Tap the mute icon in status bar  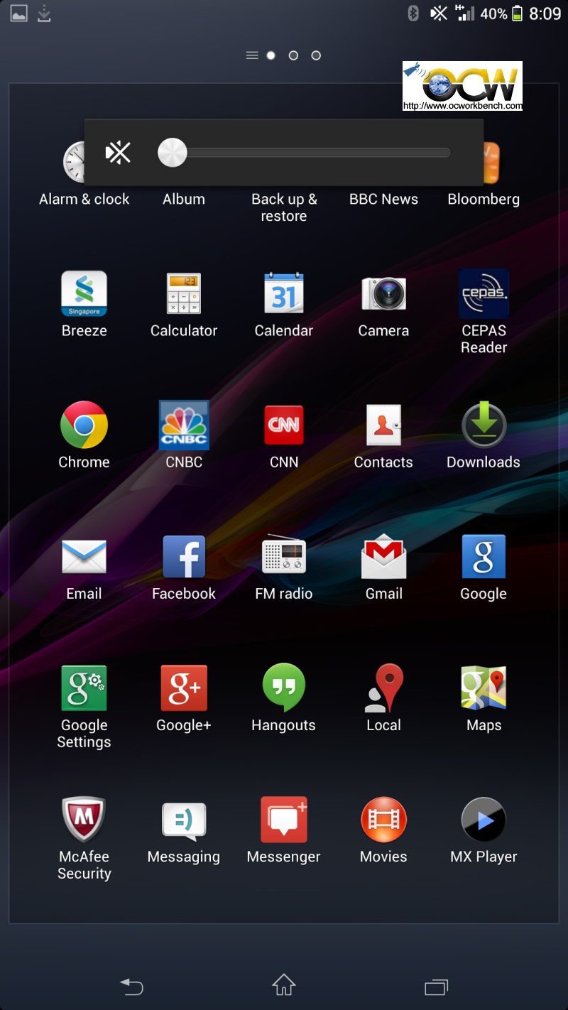(439, 13)
